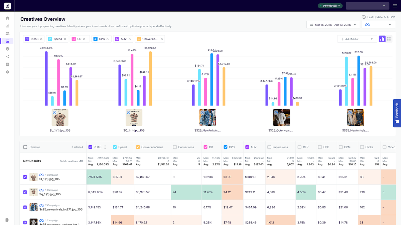Open the dollar/billing sidebar icon
The height and width of the screenshot is (225, 401).
tap(7, 49)
